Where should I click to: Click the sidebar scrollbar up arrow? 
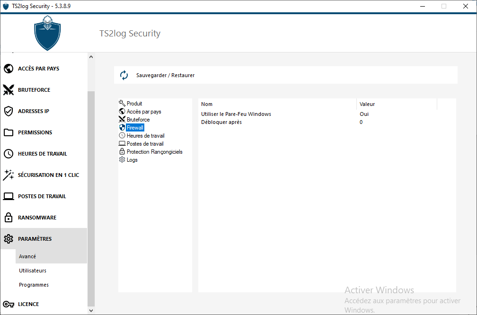click(91, 57)
